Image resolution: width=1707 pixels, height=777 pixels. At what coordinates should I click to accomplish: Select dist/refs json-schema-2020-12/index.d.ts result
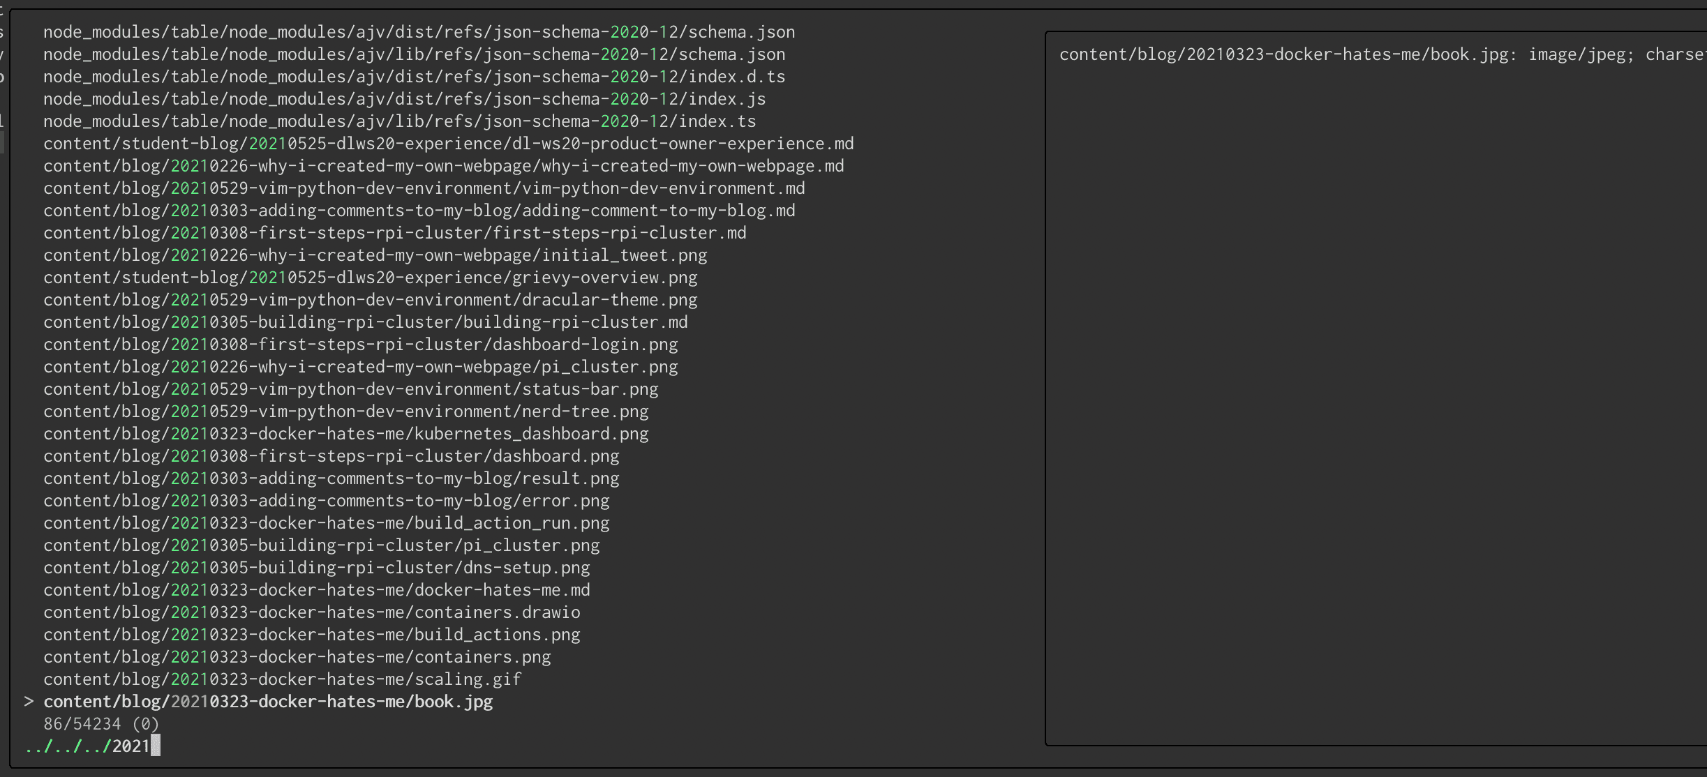414,77
